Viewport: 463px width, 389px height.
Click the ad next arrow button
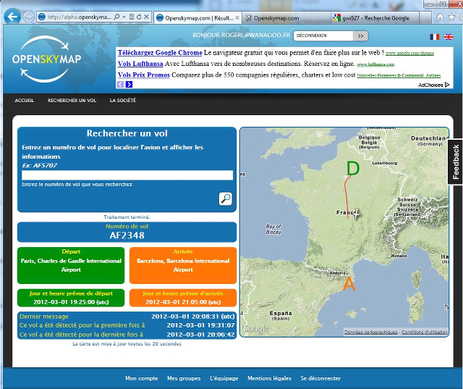pyautogui.click(x=129, y=85)
